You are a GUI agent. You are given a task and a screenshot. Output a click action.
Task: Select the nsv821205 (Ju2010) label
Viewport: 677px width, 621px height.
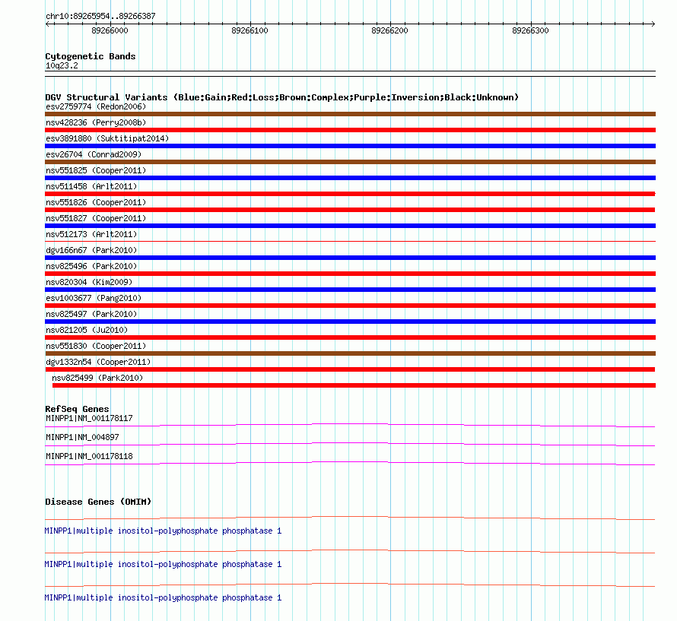[87, 330]
